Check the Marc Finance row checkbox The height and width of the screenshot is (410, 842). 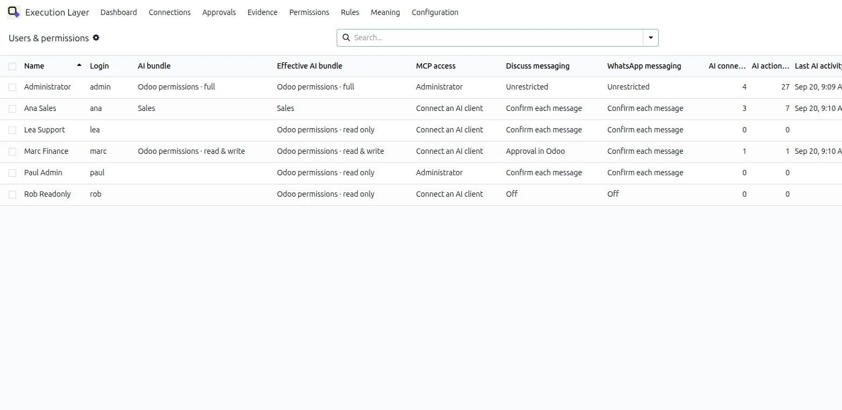[x=12, y=151]
